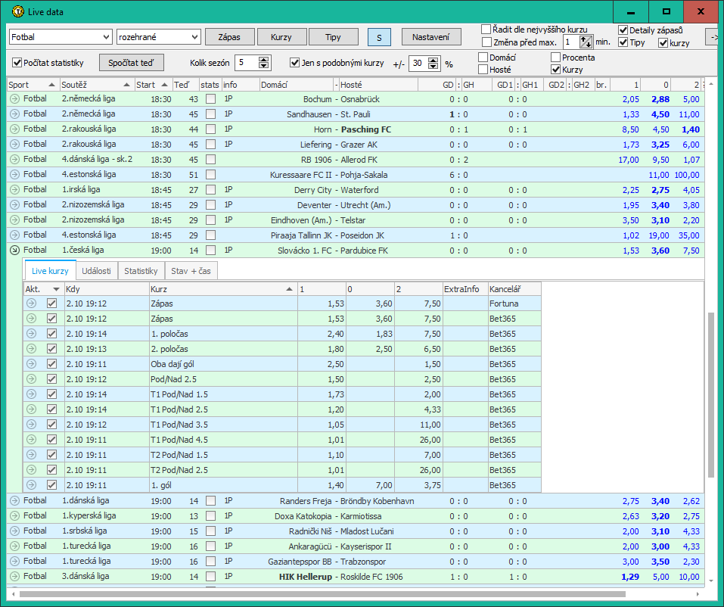Toggle Jen s podobnými kurzy checkbox
Viewport: 724px width, 607px height.
coord(294,63)
